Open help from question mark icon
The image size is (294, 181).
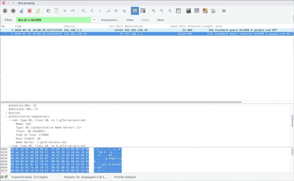point(224,11)
